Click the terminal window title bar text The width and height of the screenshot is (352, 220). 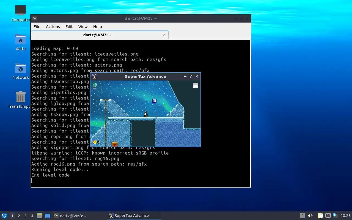click(141, 18)
